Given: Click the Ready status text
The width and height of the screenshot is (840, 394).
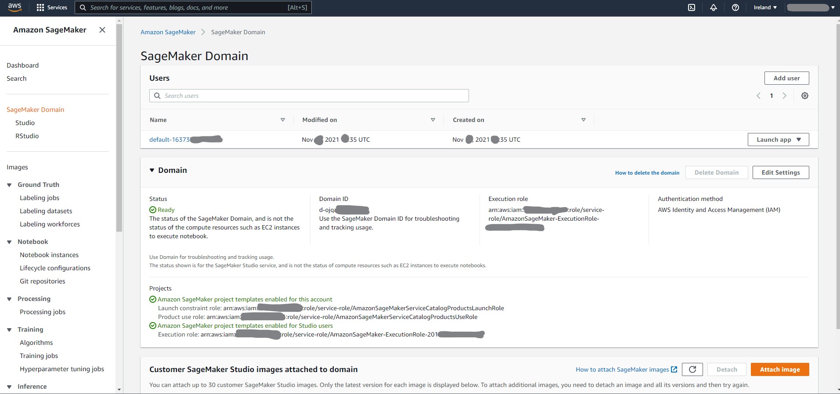Looking at the screenshot, I should point(166,210).
